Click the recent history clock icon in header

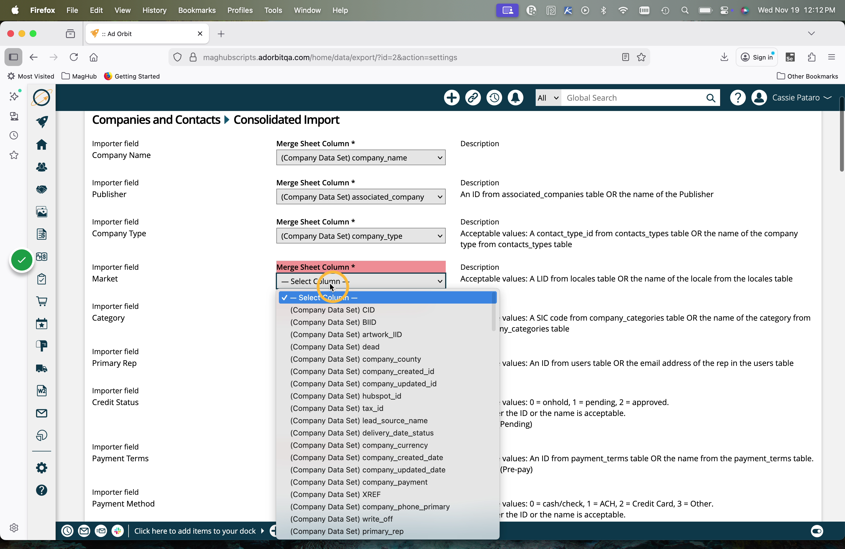[x=494, y=98]
